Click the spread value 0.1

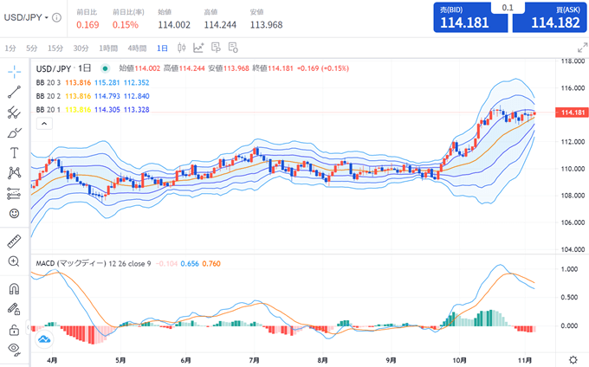coord(508,8)
